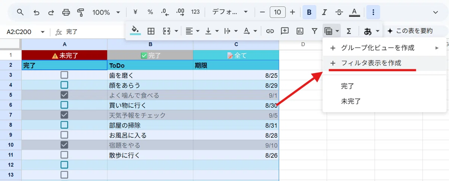
Task: Undo the last action
Action: [x=36, y=12]
